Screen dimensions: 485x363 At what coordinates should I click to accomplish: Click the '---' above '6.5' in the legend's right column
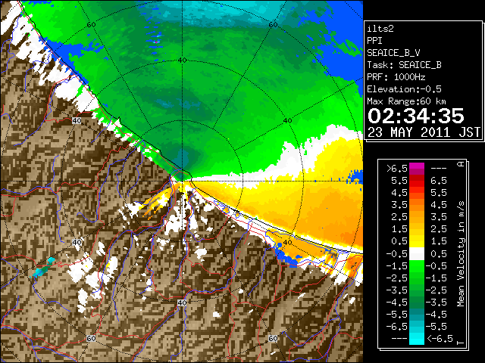439,169
